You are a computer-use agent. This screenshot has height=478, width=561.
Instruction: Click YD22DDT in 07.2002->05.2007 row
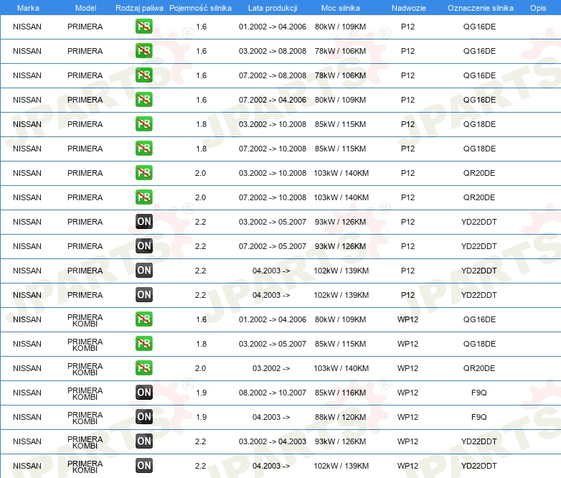479,246
